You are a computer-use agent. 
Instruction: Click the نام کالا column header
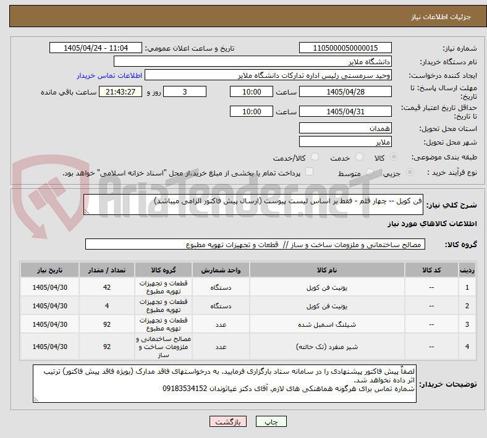(327, 270)
